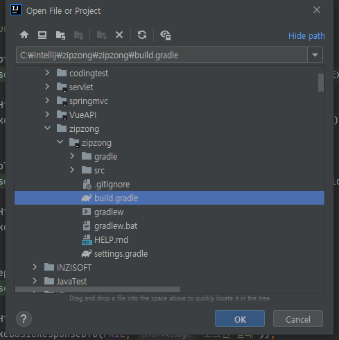Click the Hide path link
This screenshot has width=339, height=340.
(x=306, y=36)
